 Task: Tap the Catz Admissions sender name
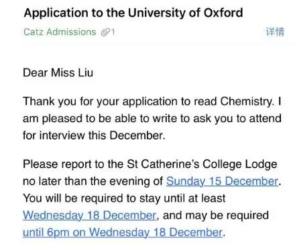pyautogui.click(x=60, y=32)
